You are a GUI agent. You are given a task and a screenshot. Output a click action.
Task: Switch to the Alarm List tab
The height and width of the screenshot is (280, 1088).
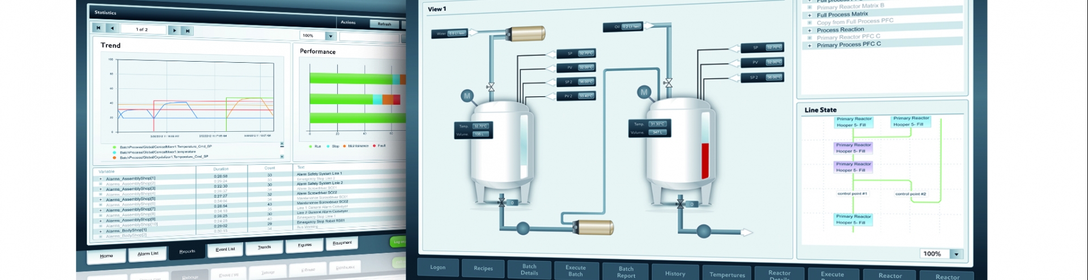coord(148,254)
